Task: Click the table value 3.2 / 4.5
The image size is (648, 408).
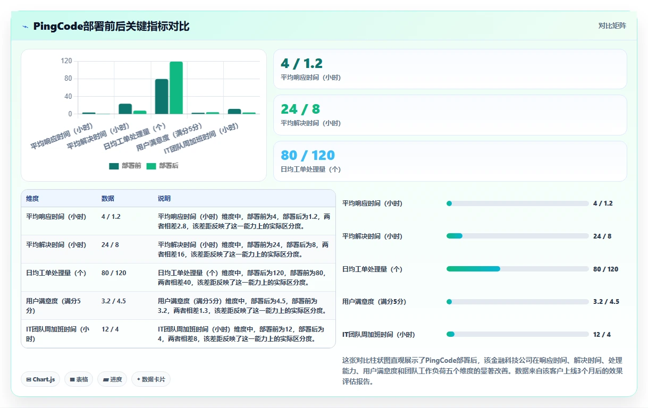Action: point(114,301)
